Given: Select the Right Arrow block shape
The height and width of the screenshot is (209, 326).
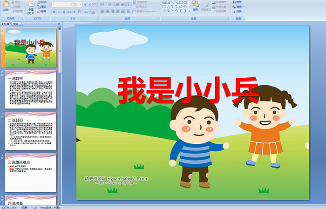Looking at the screenshot, I should click(x=181, y=7).
